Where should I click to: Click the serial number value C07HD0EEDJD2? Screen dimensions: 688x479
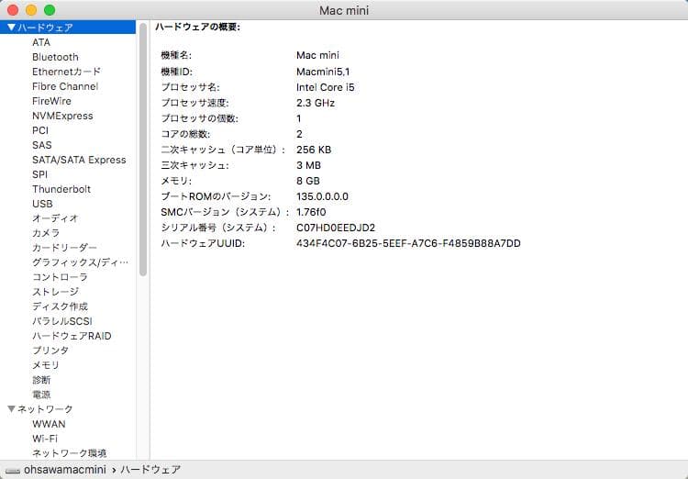click(335, 228)
